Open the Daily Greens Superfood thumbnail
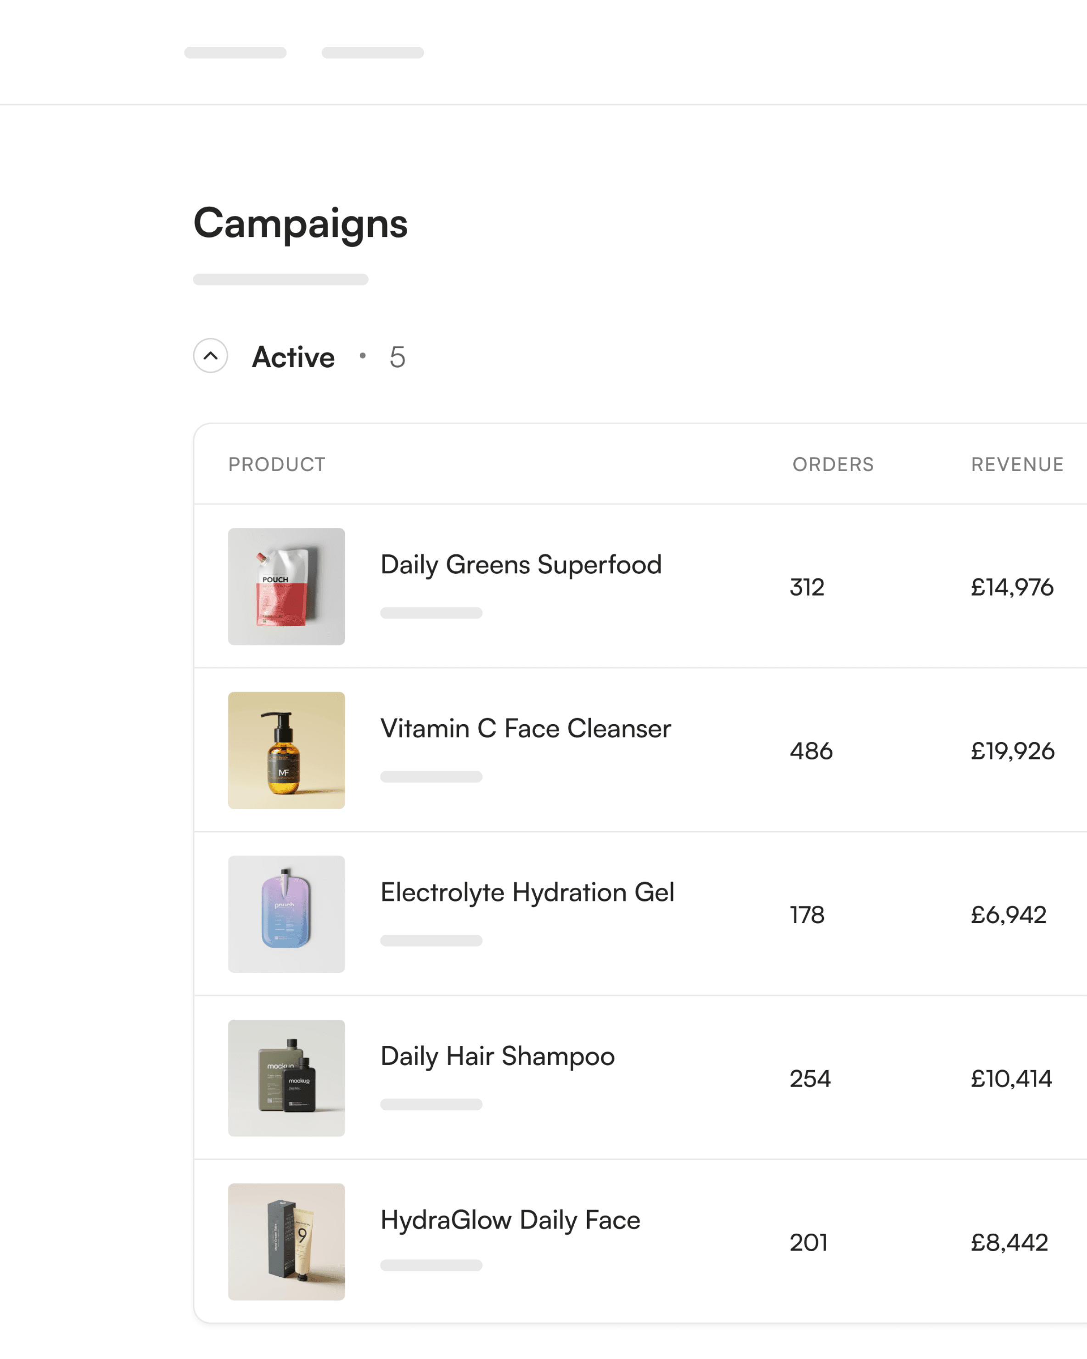This screenshot has width=1087, height=1359. tap(286, 586)
